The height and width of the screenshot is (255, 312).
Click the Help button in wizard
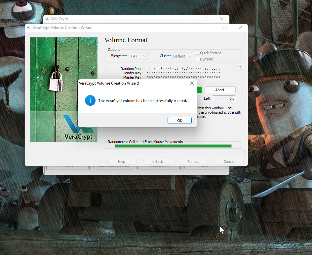pyautogui.click(x=122, y=161)
